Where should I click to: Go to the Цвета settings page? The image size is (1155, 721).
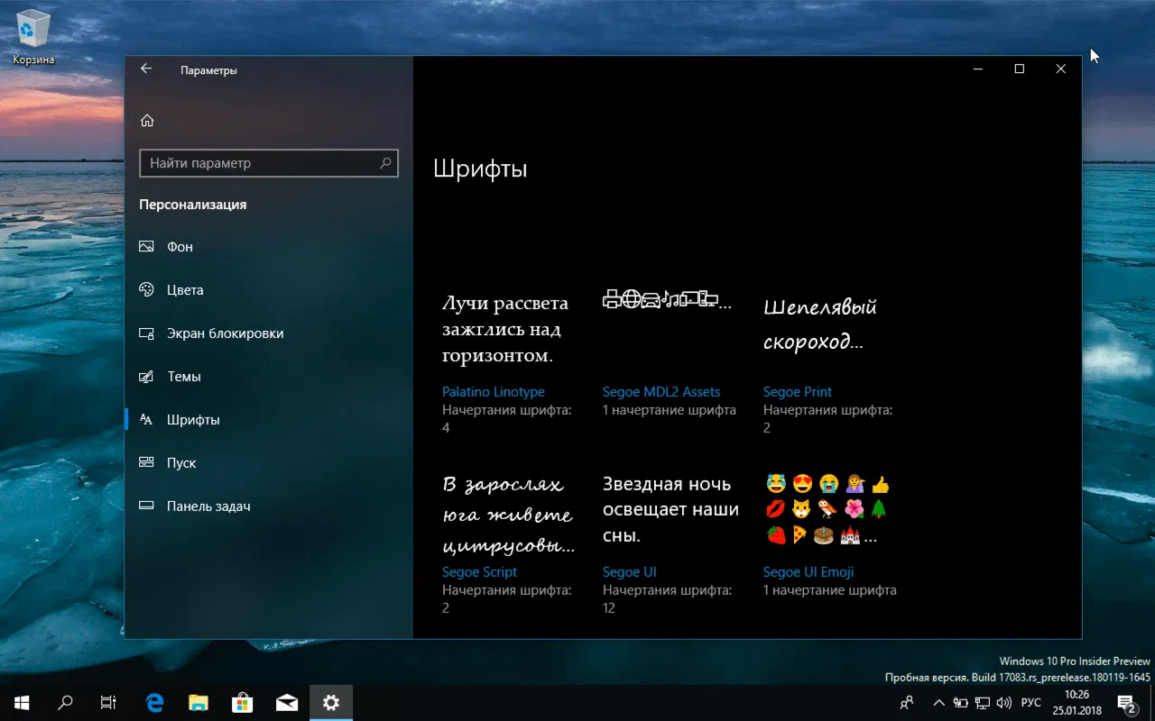tap(269, 290)
